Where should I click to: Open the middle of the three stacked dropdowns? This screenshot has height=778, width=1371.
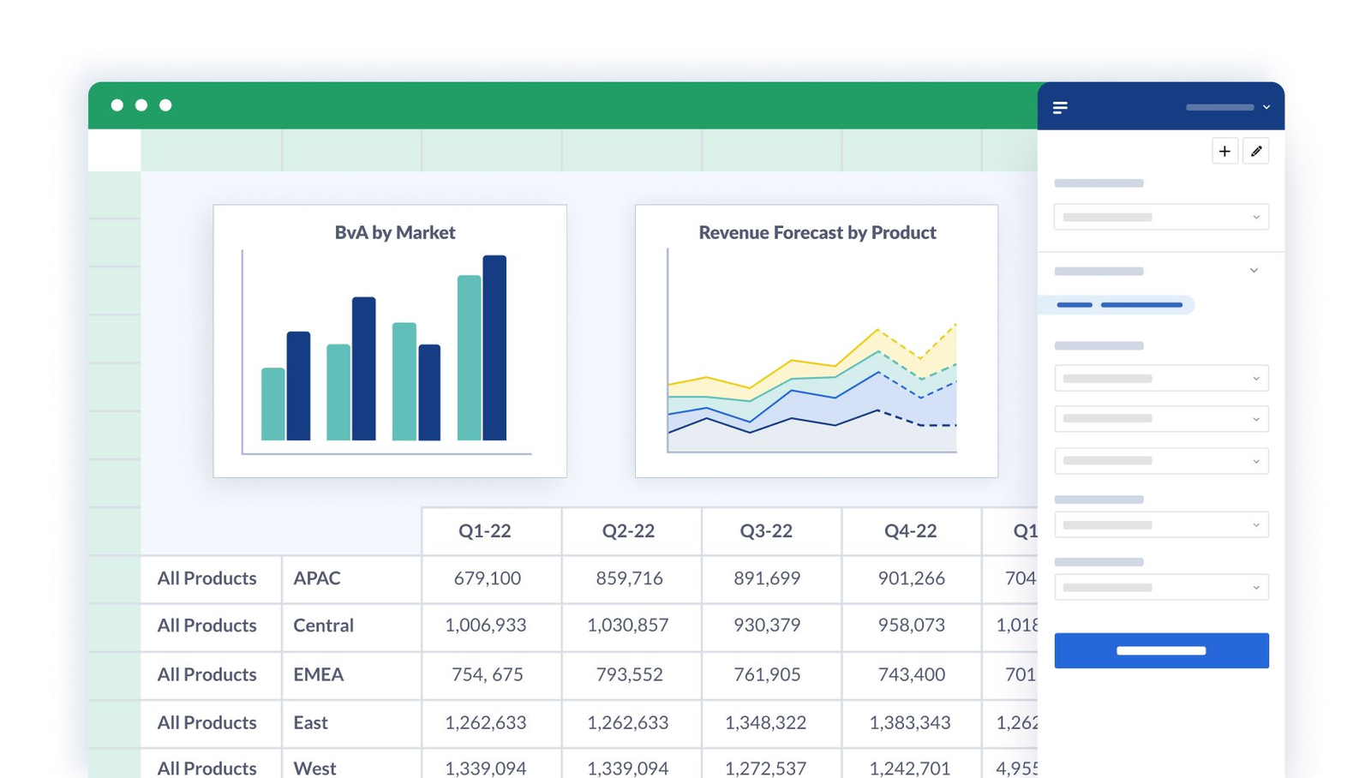pos(1161,419)
